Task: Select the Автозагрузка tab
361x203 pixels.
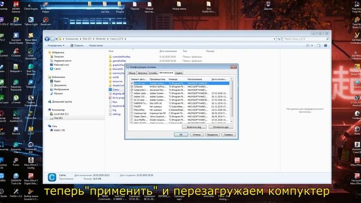Action: tap(166, 73)
